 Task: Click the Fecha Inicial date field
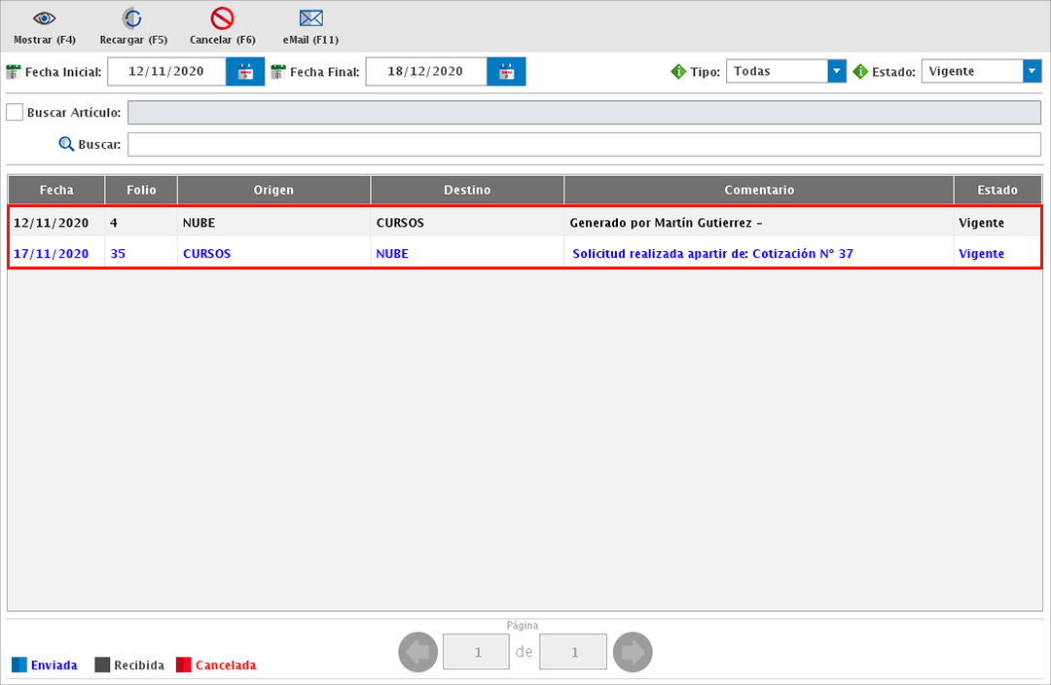[x=166, y=72]
